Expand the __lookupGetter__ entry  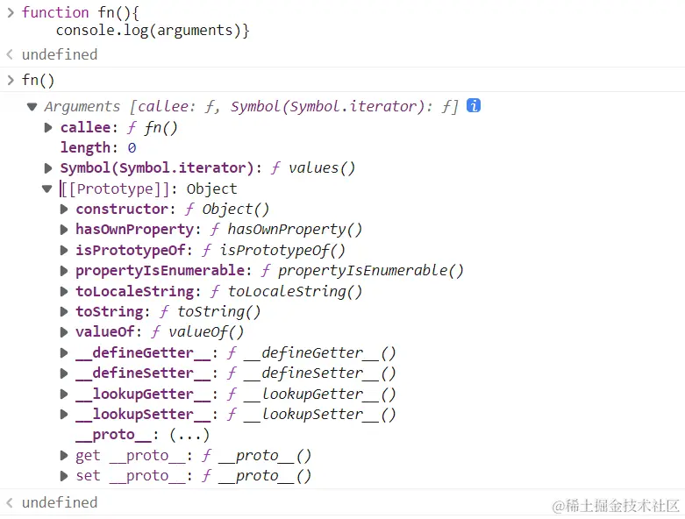pyautogui.click(x=64, y=394)
